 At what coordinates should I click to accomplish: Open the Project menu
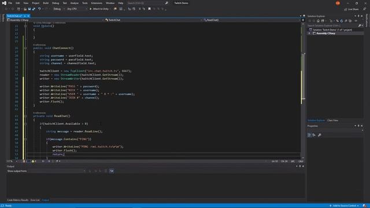(36, 3)
